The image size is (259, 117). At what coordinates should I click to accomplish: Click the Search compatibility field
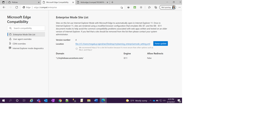pyautogui.click(x=26, y=28)
